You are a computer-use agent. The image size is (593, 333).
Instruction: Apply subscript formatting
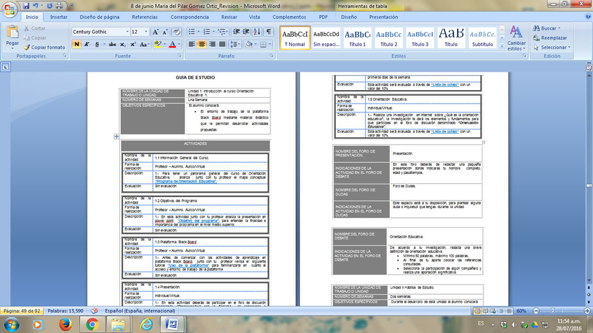(x=123, y=45)
